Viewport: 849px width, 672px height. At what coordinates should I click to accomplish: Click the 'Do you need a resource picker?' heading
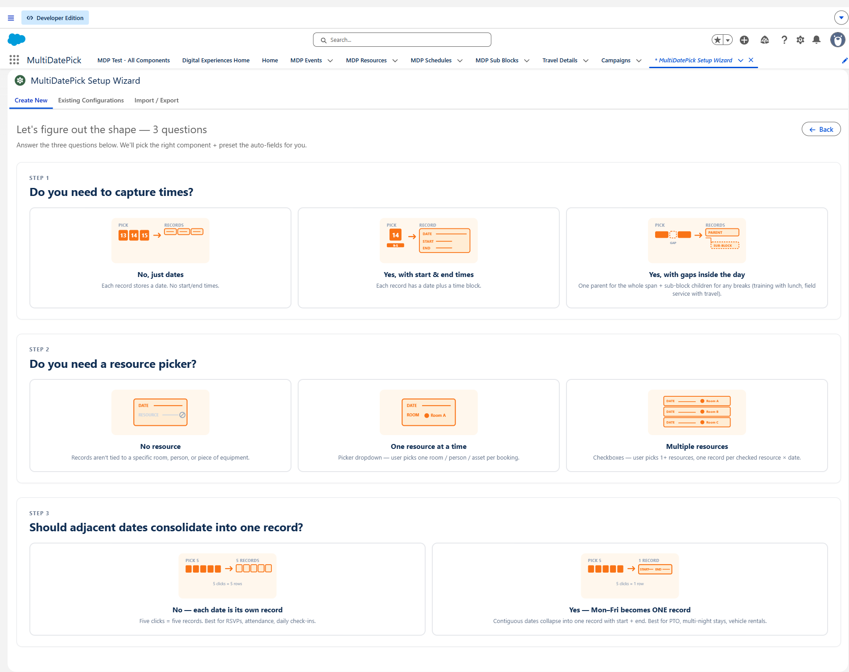coord(113,364)
